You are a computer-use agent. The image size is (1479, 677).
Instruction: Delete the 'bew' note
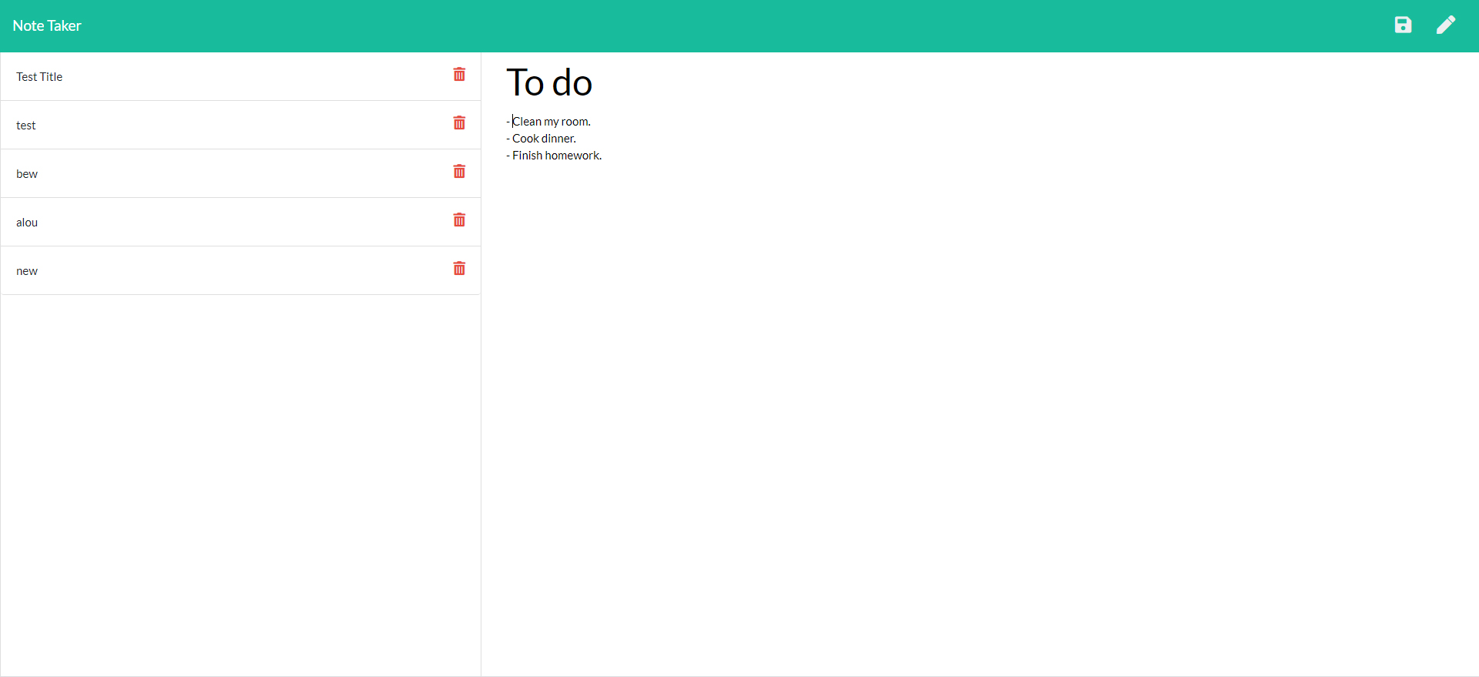coord(459,171)
